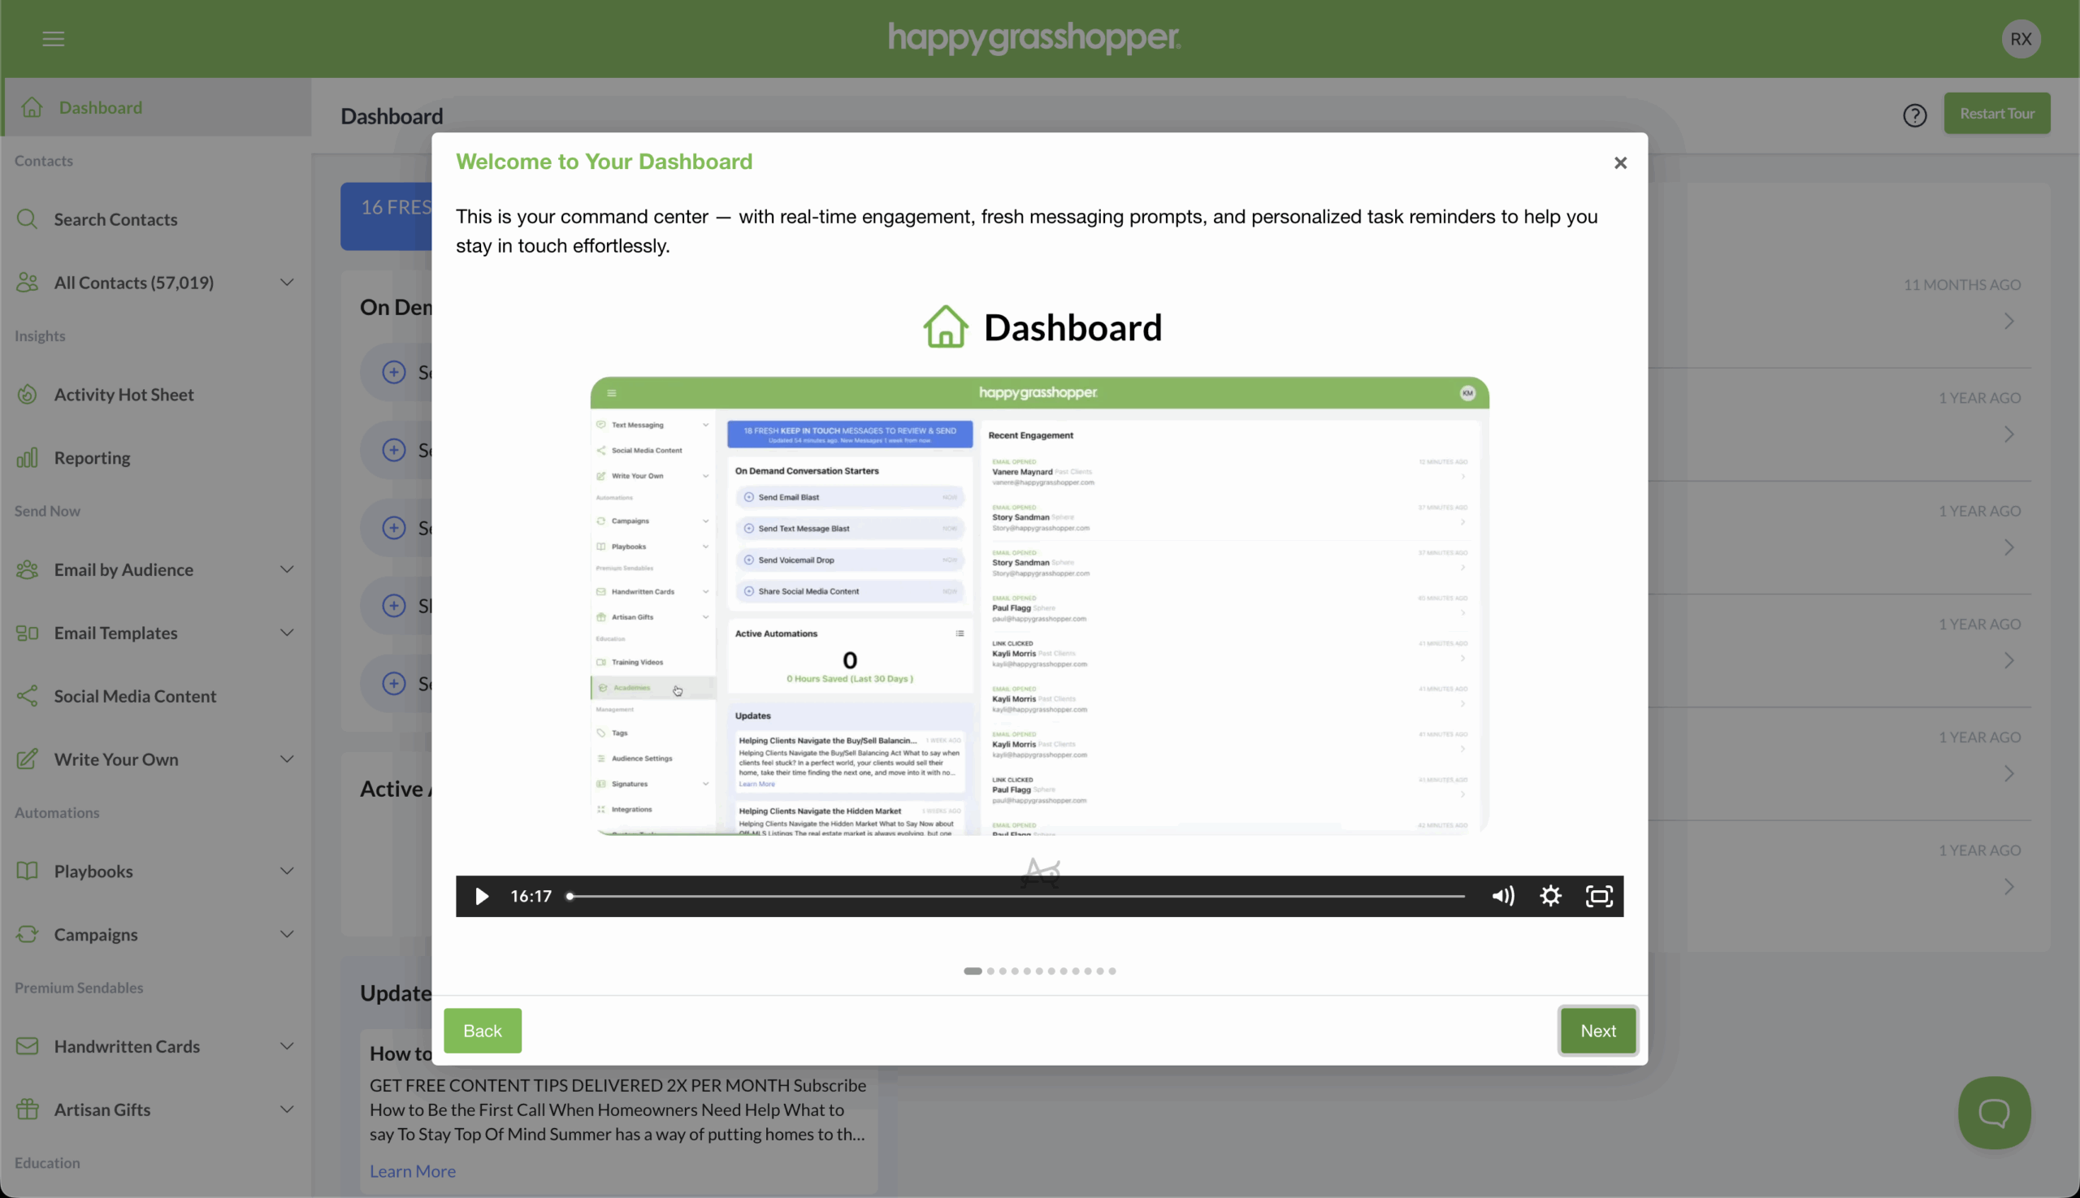Open the hamburger menu in header

coord(54,39)
